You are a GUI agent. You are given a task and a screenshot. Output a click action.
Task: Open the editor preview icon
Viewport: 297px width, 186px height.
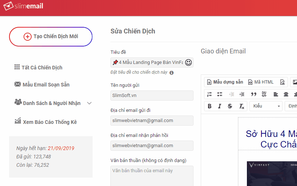pyautogui.click(x=282, y=82)
